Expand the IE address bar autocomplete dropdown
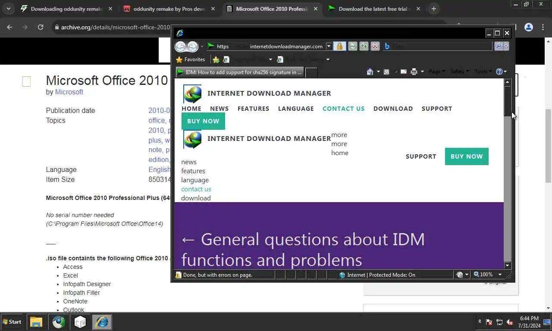552x331 pixels. point(329,47)
